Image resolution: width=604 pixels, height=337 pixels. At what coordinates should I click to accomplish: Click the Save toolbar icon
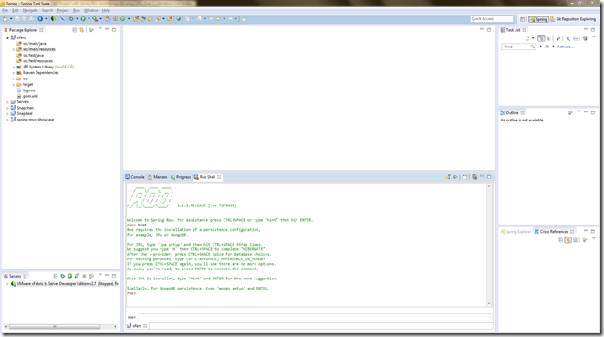click(x=17, y=19)
